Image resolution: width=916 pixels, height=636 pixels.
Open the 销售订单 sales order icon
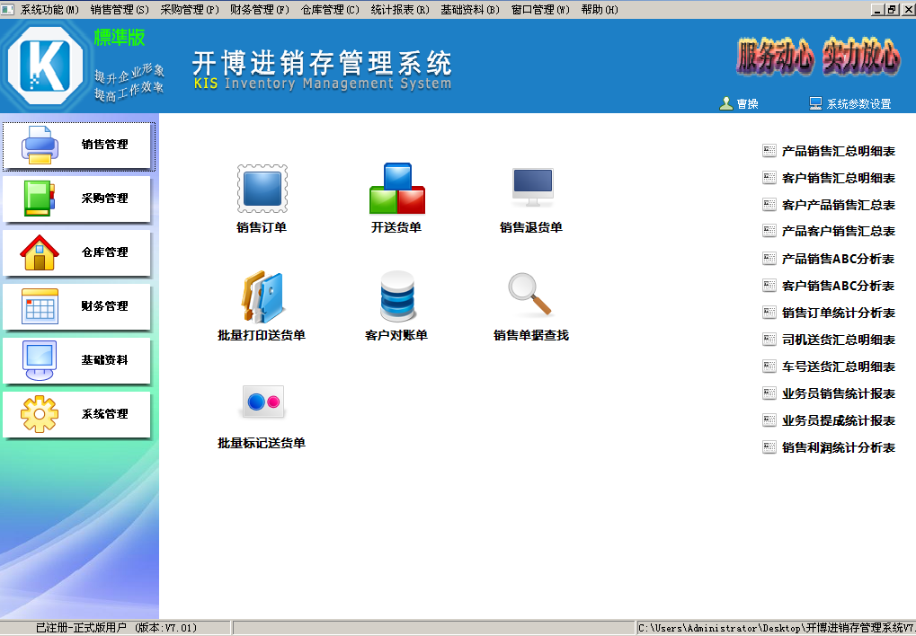click(262, 189)
